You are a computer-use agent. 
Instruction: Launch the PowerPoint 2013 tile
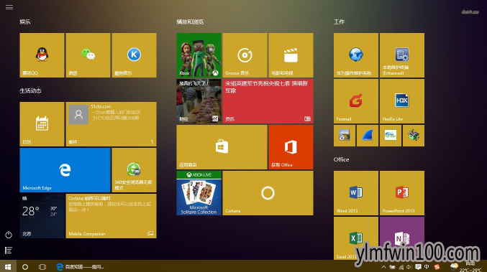(x=402, y=192)
